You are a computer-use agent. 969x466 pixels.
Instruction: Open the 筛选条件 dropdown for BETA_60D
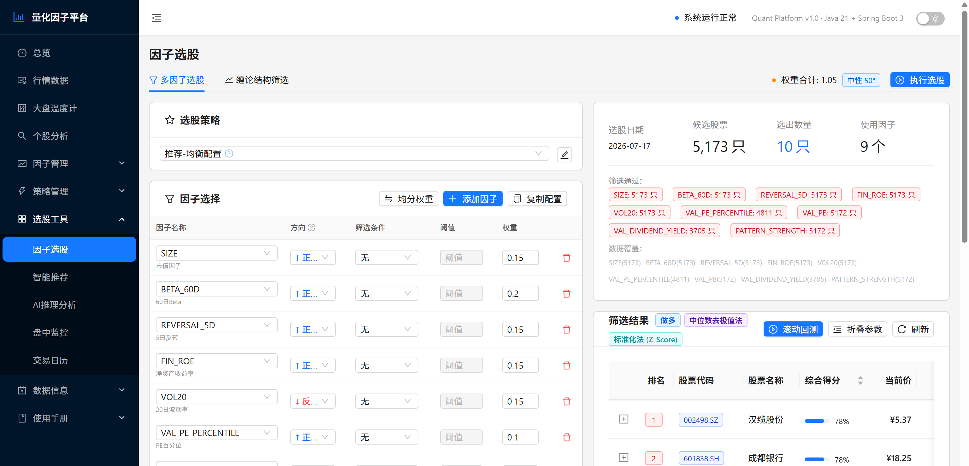tap(386, 294)
